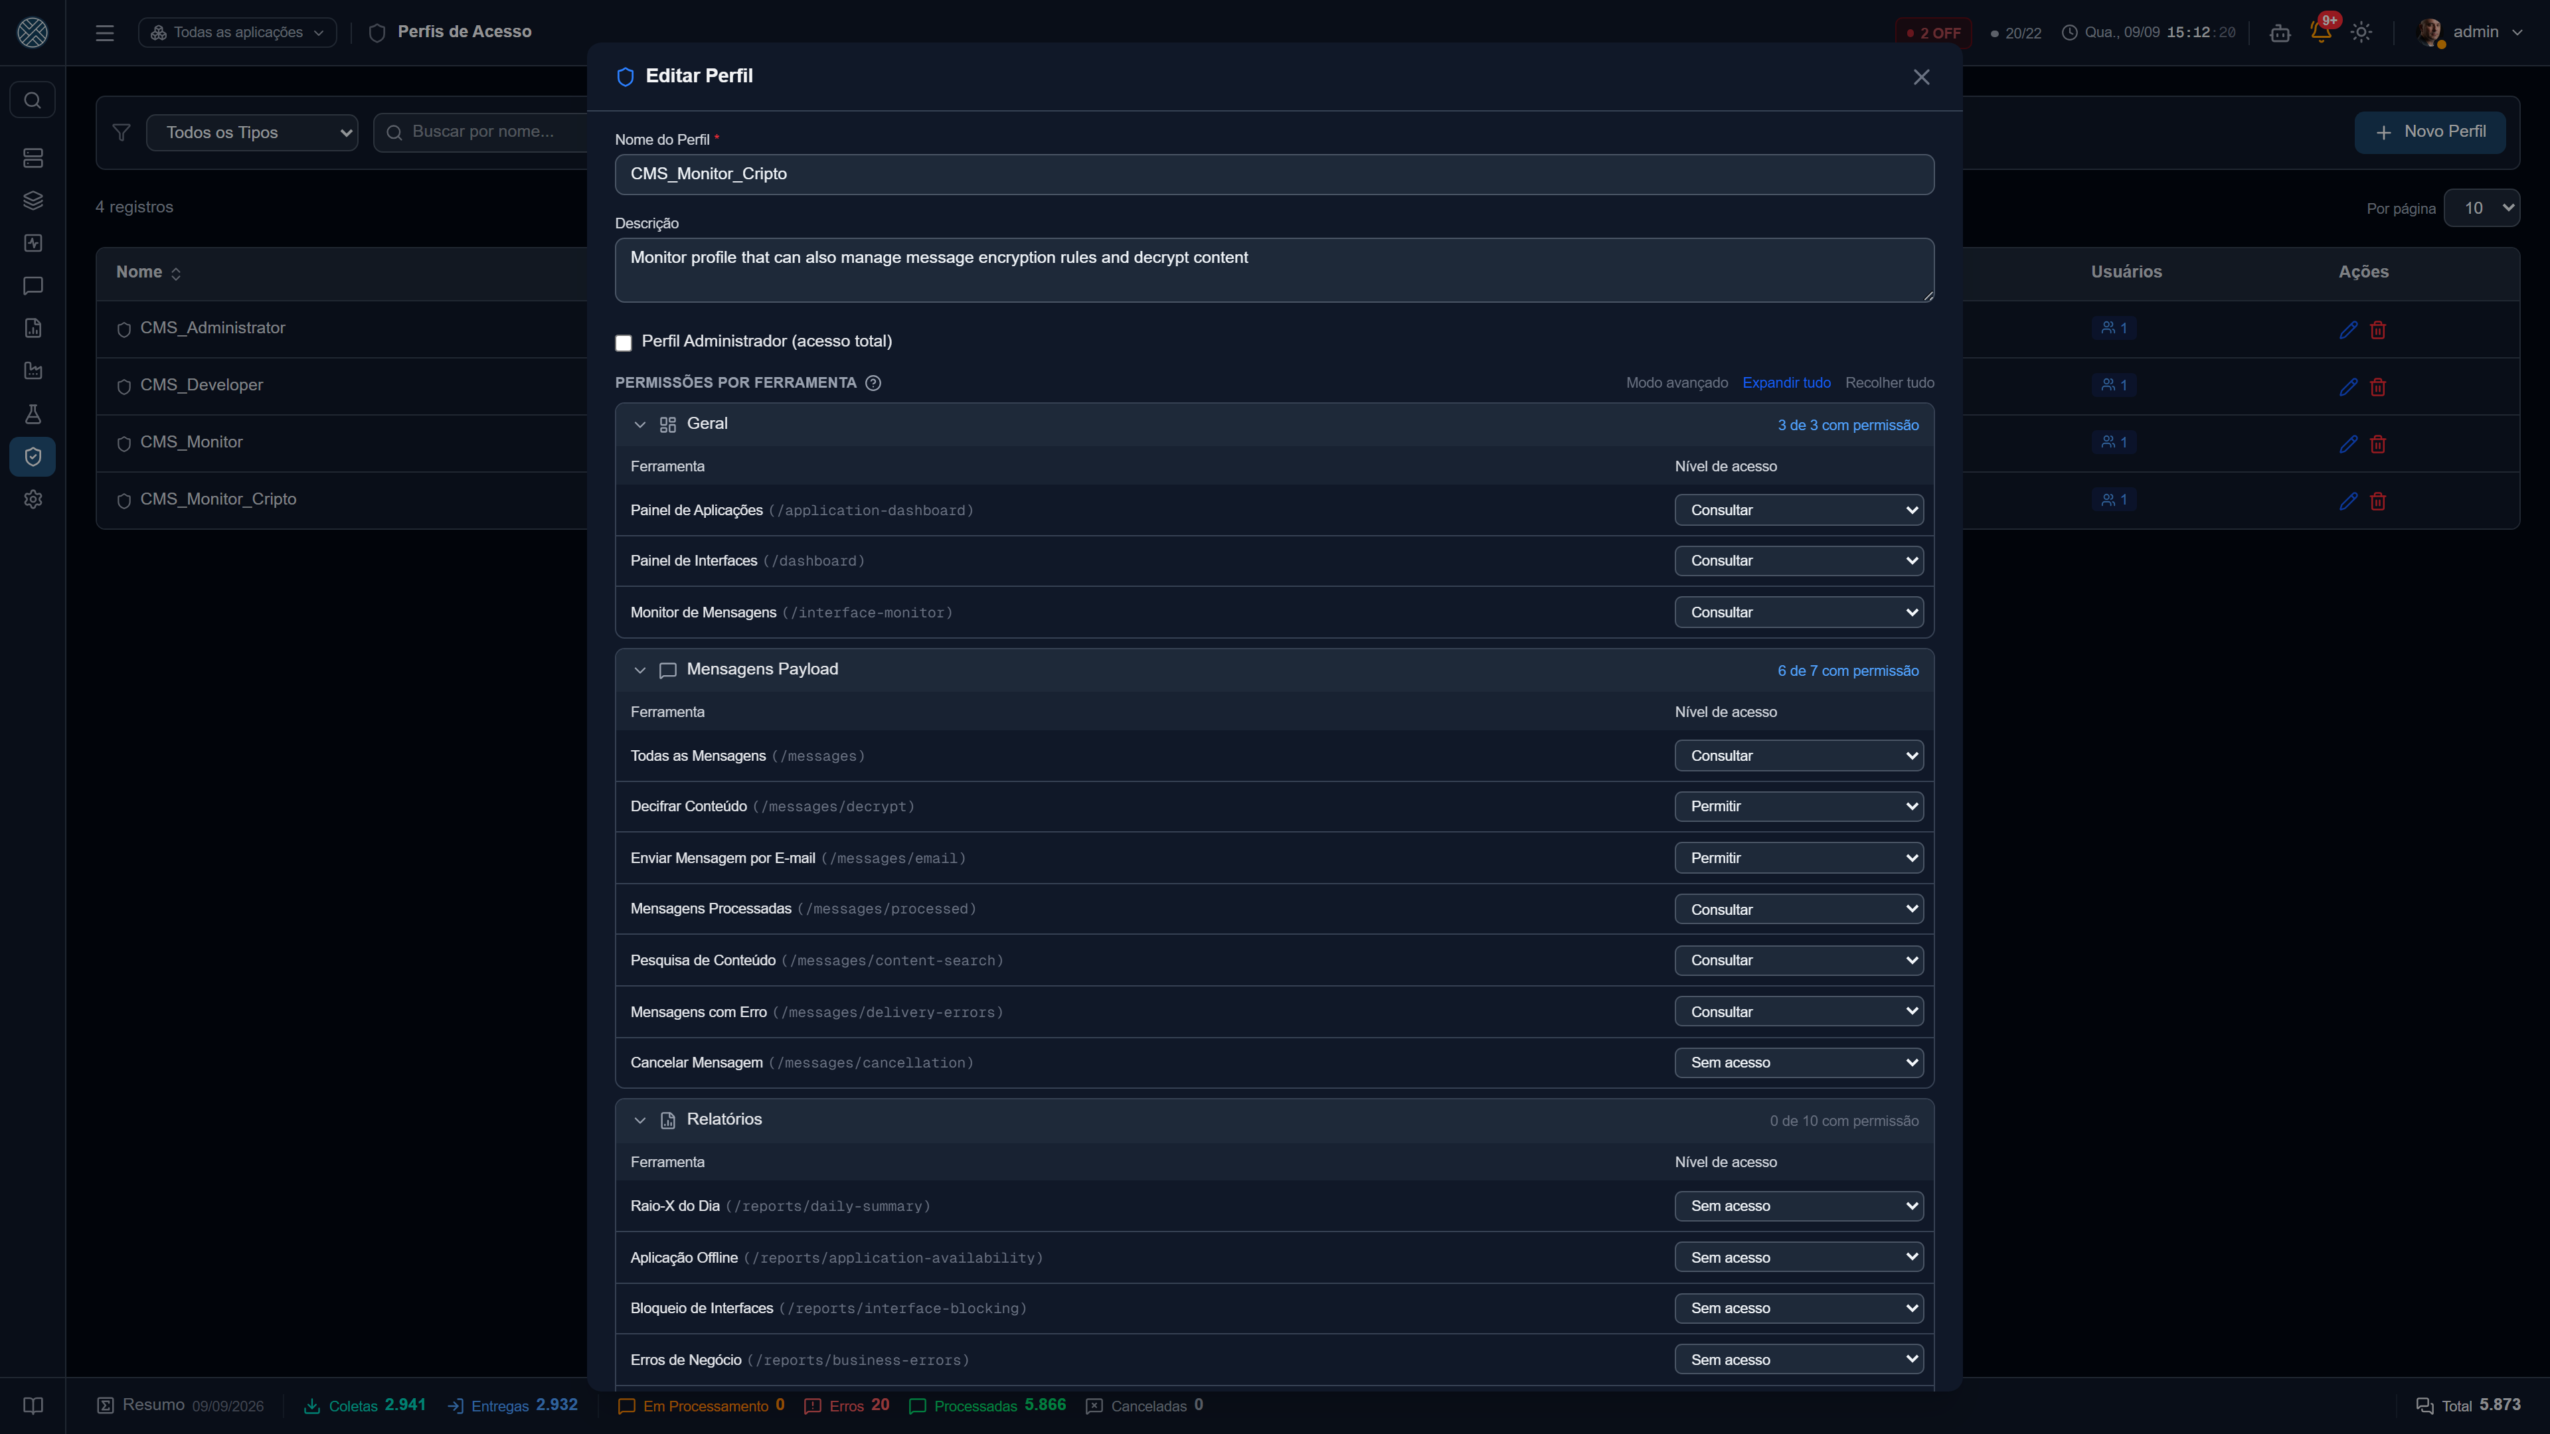The height and width of the screenshot is (1434, 2550).
Task: Click the CMS_Monitor row name
Action: (x=191, y=442)
